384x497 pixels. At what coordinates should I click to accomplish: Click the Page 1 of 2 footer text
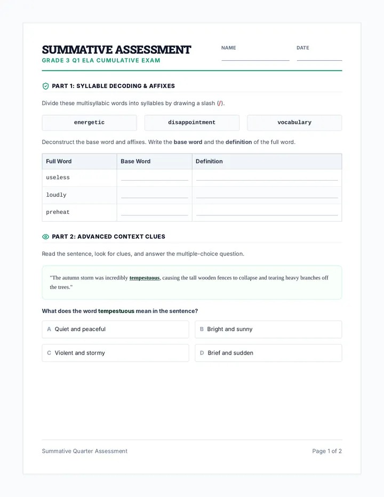tap(327, 451)
